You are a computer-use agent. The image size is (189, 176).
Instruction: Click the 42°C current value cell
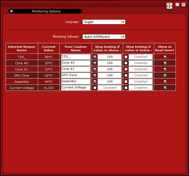49,75
